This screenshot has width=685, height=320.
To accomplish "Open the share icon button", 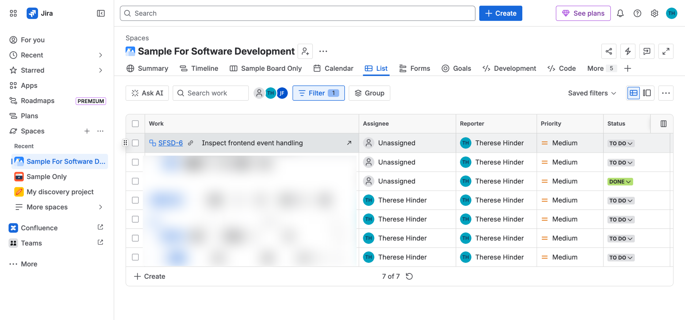I will (x=609, y=51).
